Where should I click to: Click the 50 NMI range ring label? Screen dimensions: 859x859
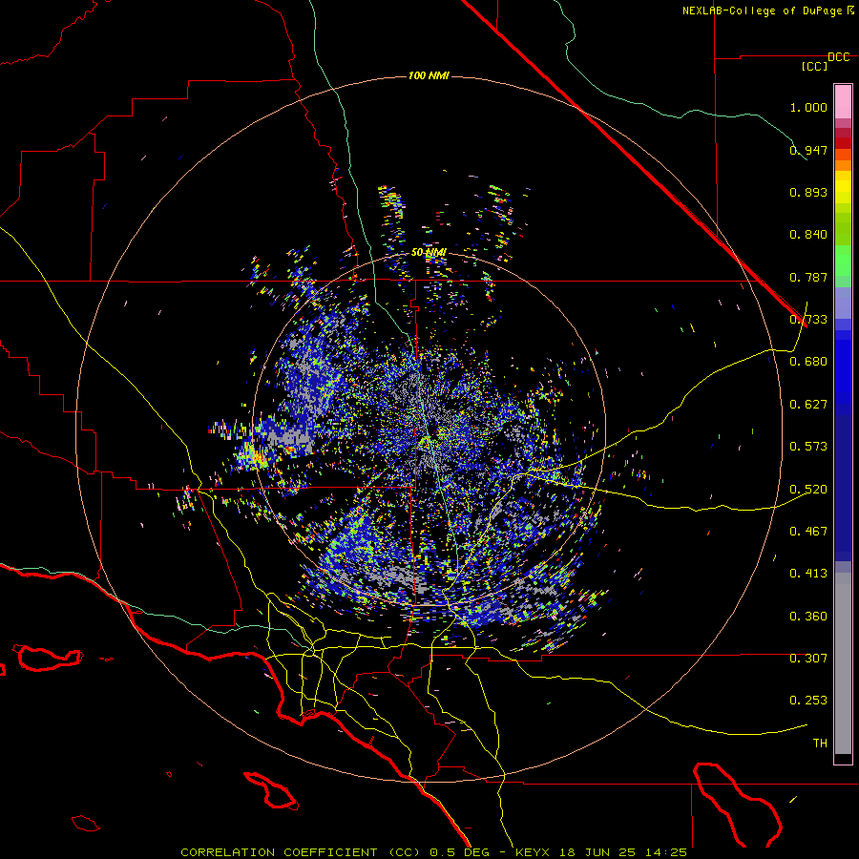(x=429, y=252)
